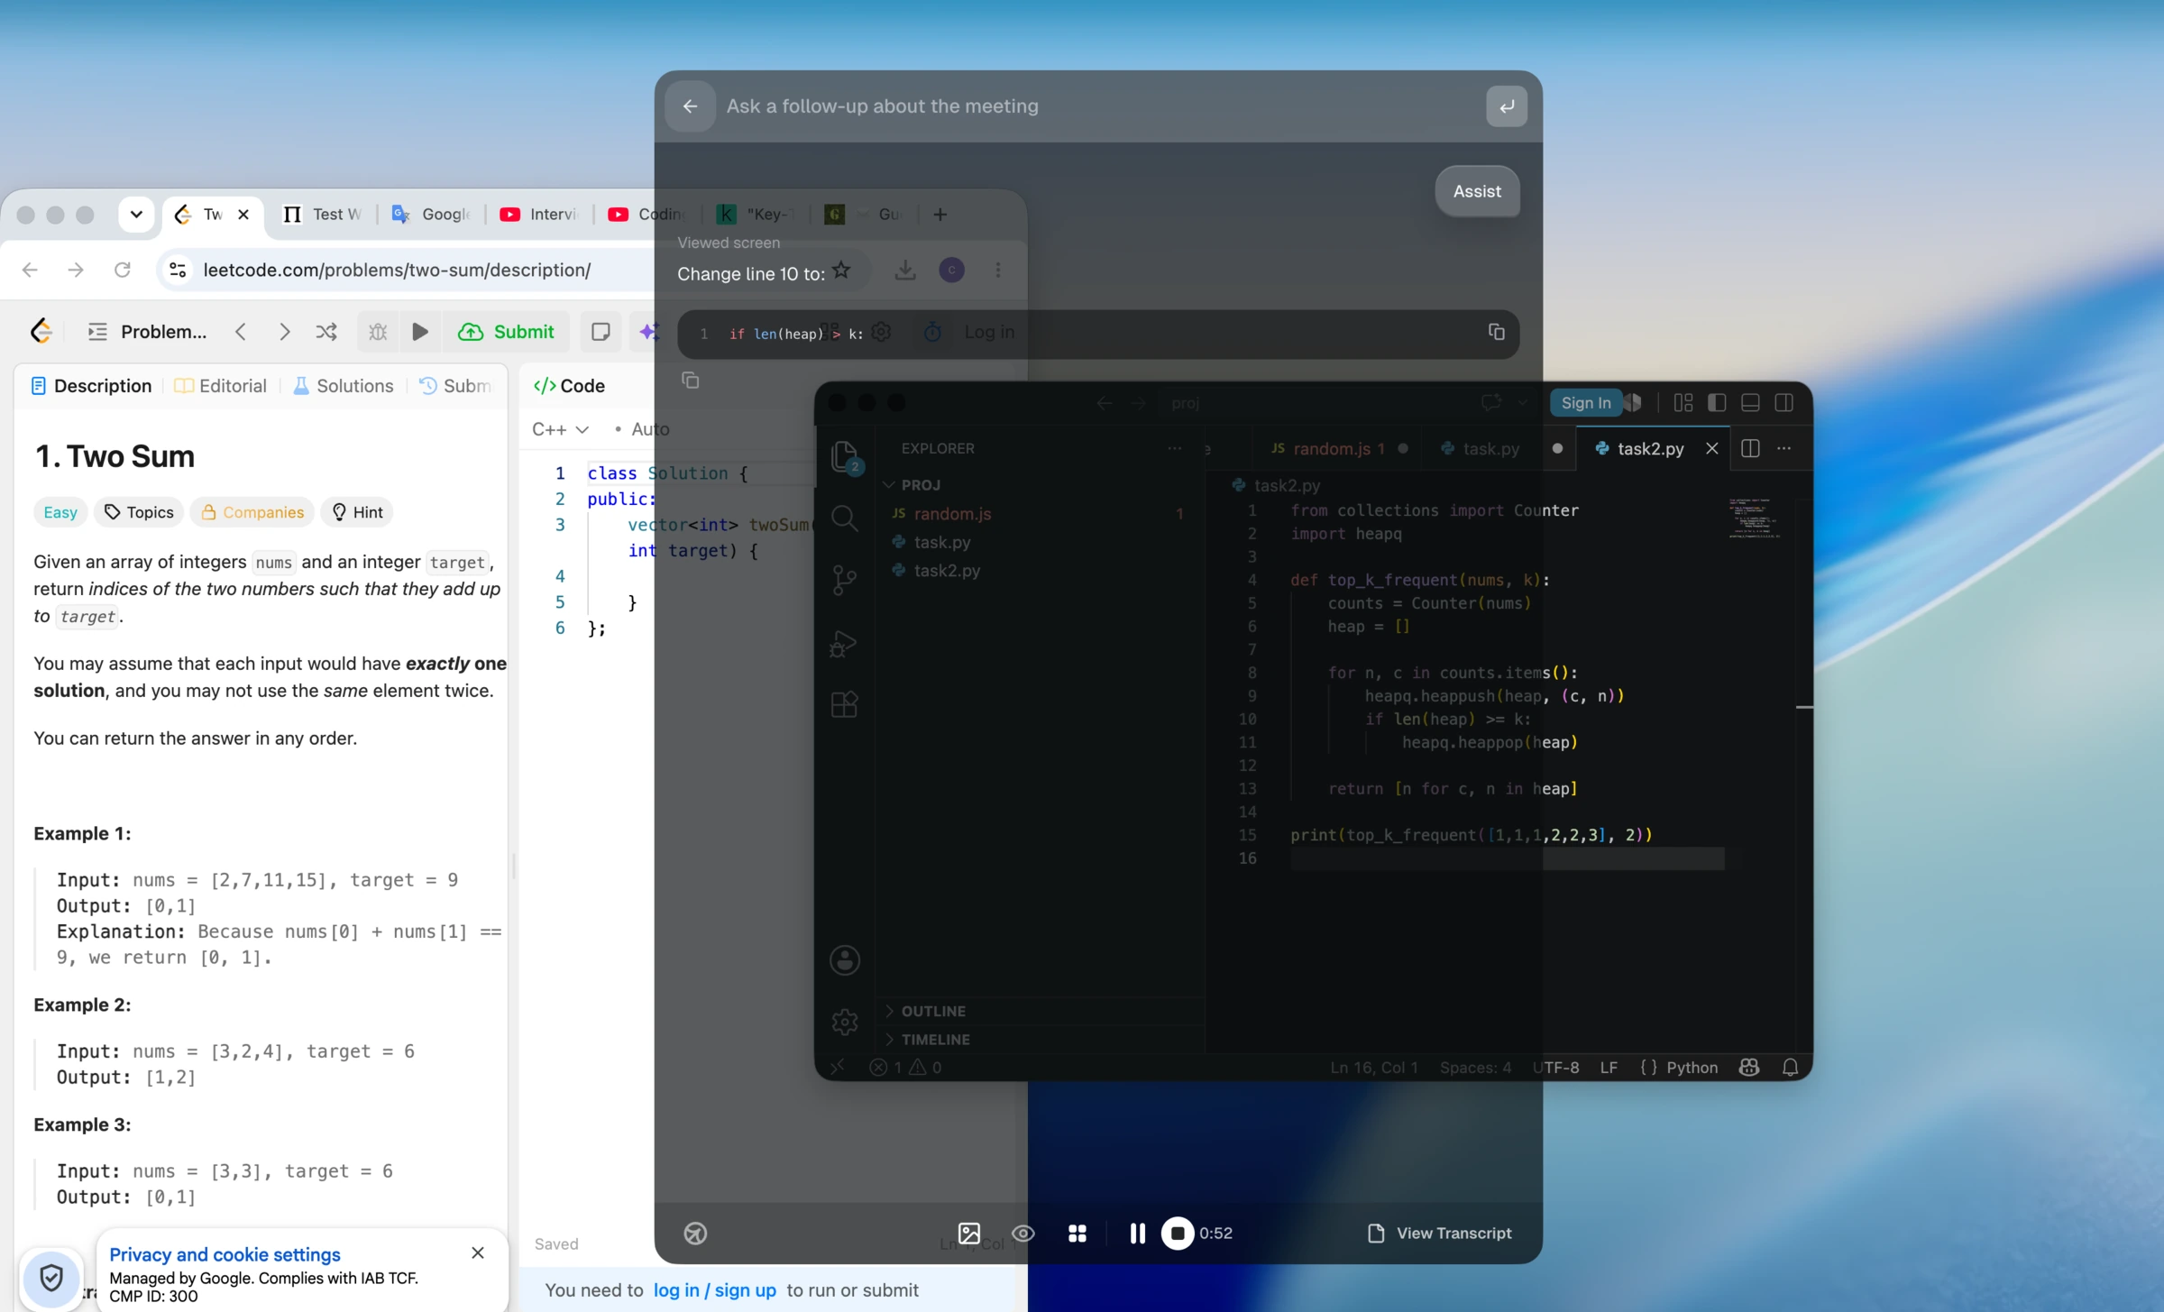Customize layout icon in VS Code title bar
Image resolution: width=2164 pixels, height=1312 pixels.
1683,402
